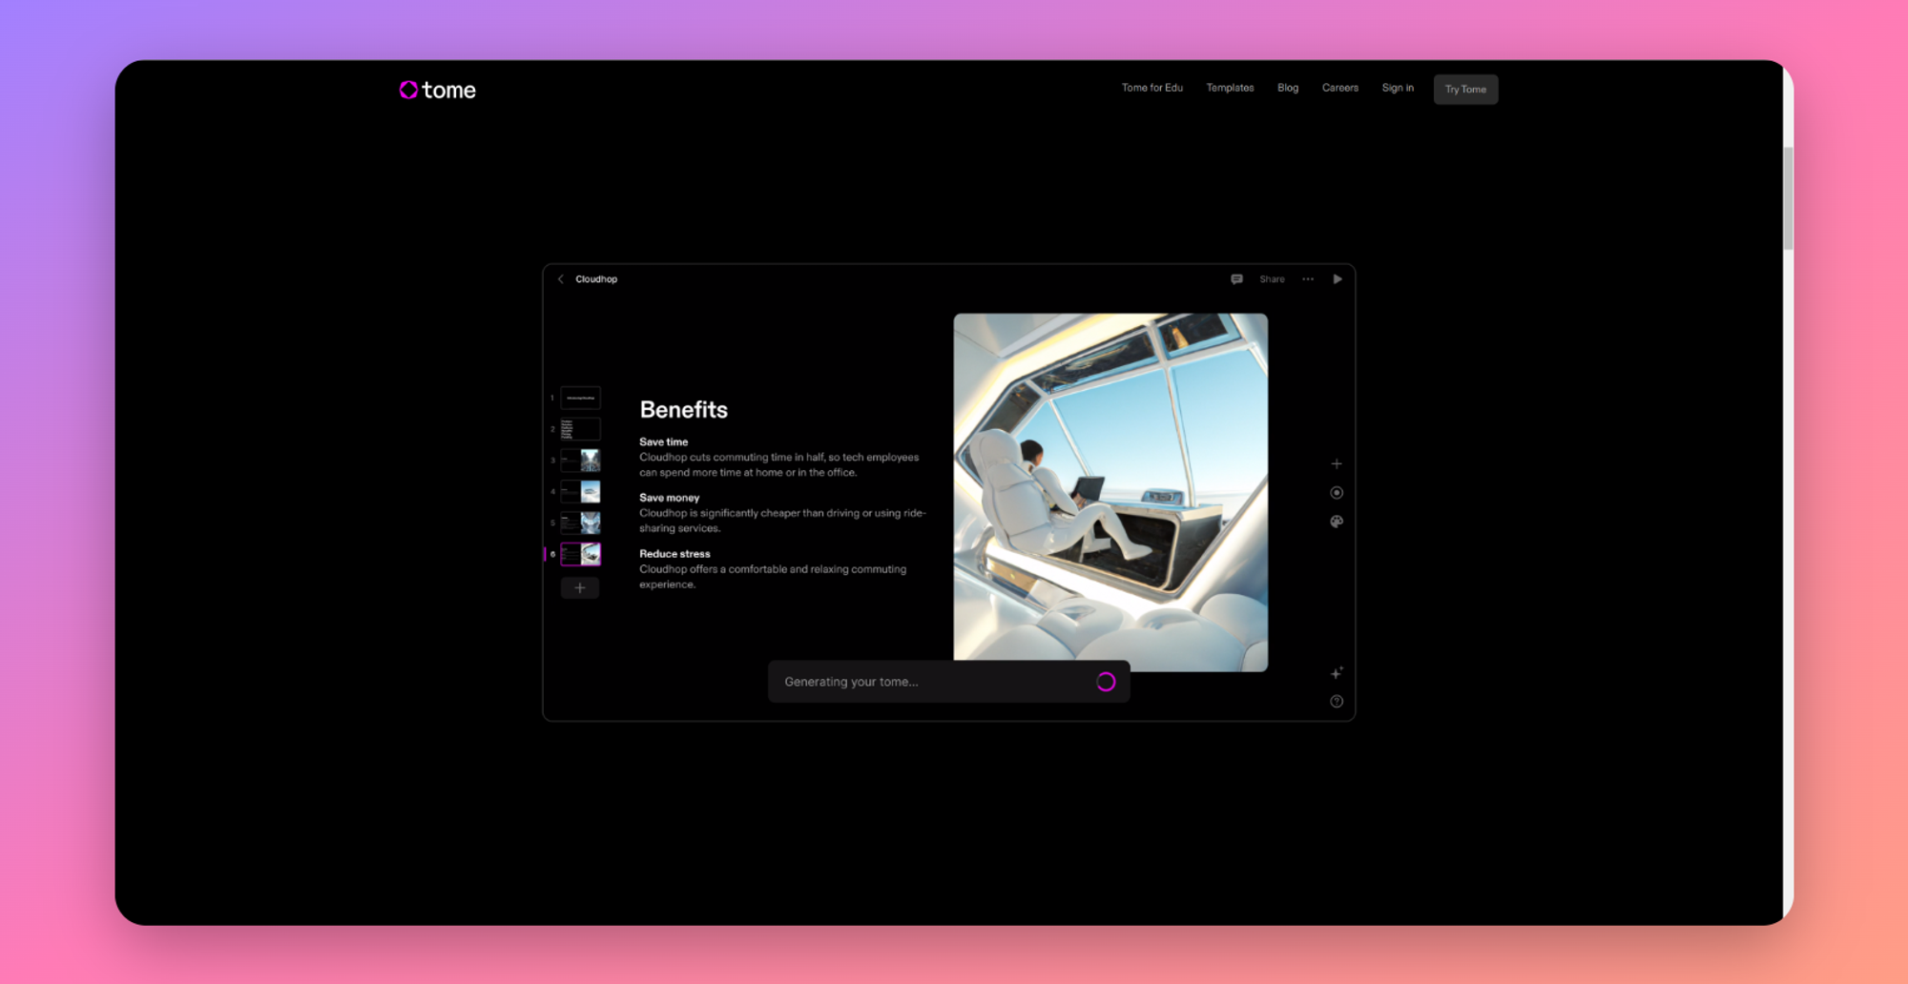The image size is (1908, 984).
Task: Select page 5 thumbnail
Action: [580, 523]
